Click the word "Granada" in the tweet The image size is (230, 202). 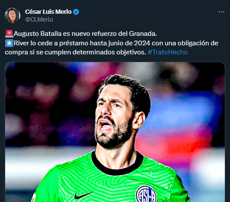point(142,34)
